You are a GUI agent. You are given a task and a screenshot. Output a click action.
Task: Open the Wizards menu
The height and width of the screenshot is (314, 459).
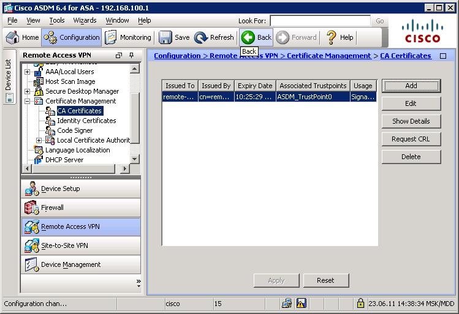click(x=85, y=20)
